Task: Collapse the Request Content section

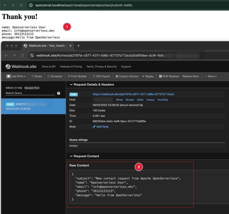Action: tap(71, 156)
